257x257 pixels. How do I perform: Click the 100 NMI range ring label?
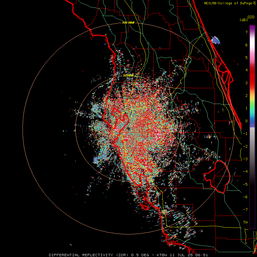click(128, 23)
